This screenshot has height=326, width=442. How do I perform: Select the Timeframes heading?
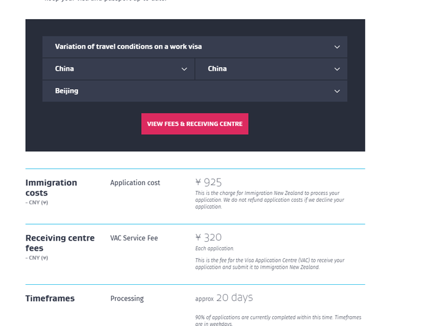coord(50,298)
